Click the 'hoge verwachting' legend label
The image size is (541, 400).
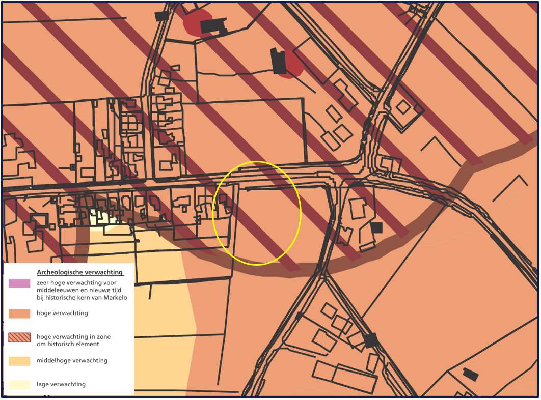63,313
